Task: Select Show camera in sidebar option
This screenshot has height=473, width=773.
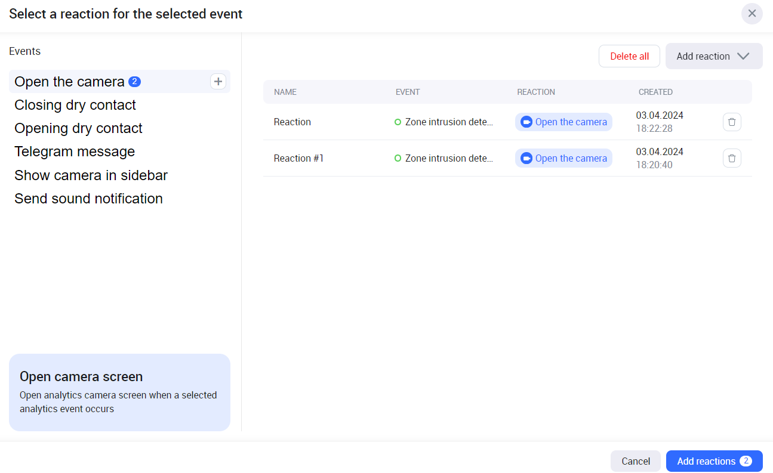Action: 91,175
